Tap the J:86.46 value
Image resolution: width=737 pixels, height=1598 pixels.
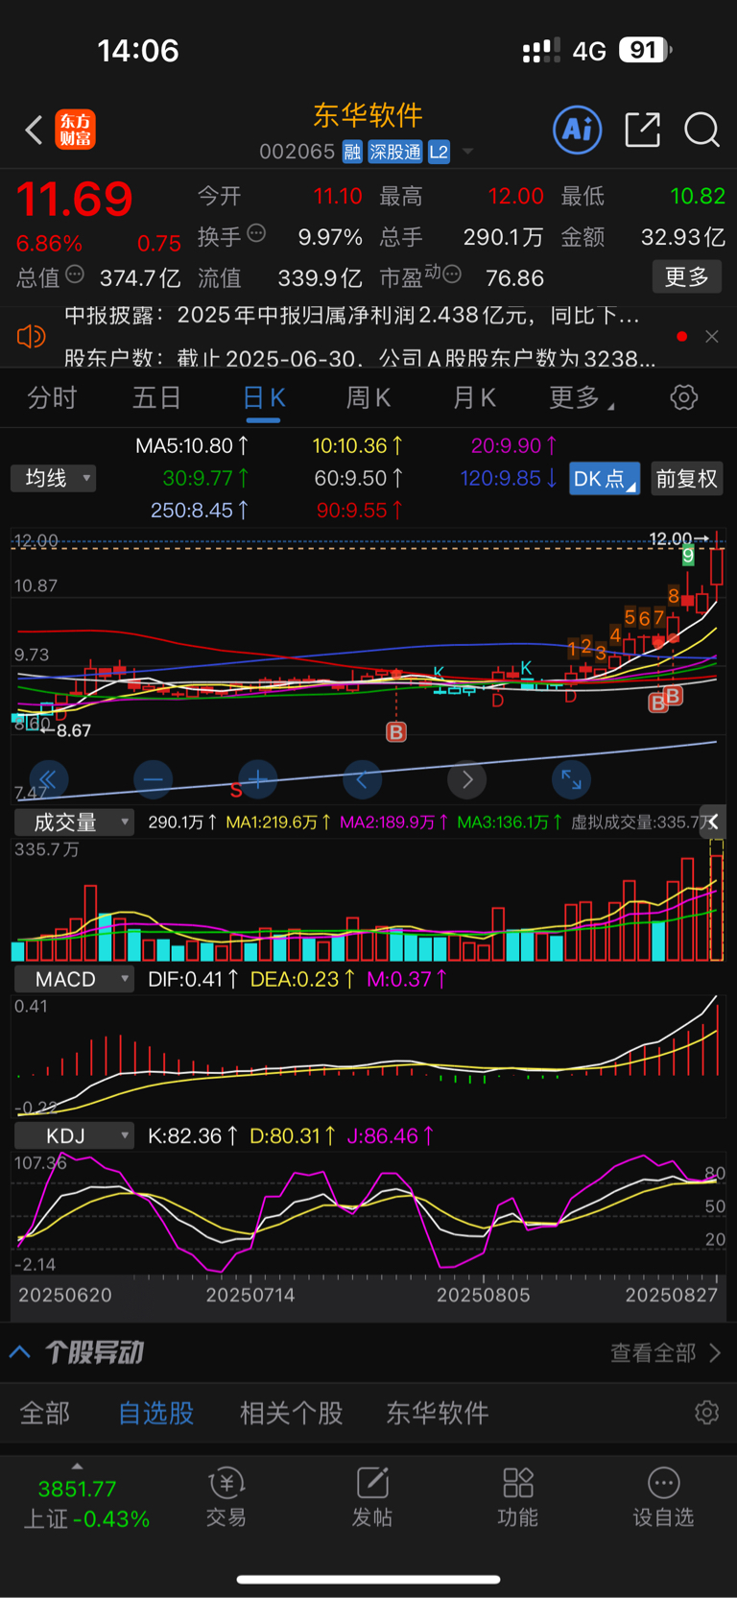391,1136
